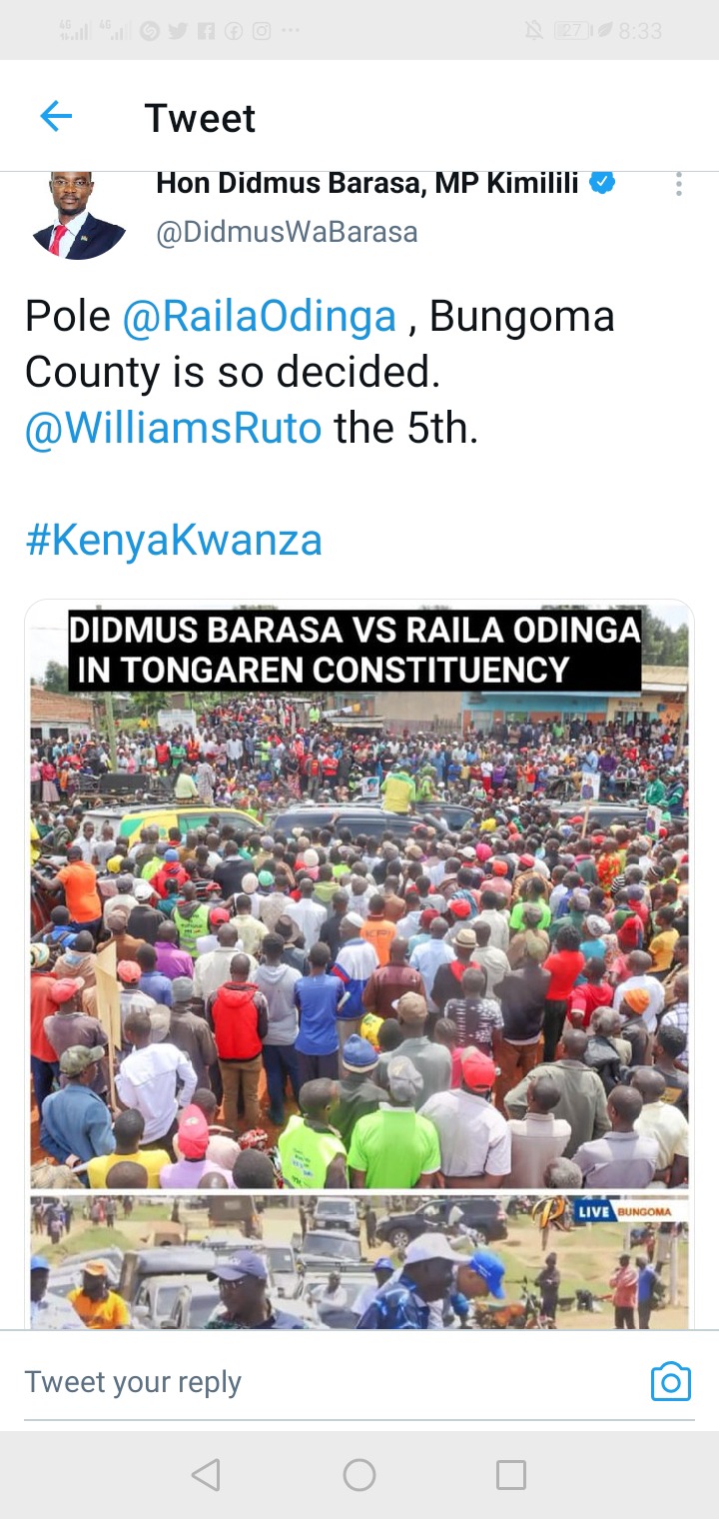
Task: Open Didmus Barasa's profile picture
Action: (x=79, y=215)
